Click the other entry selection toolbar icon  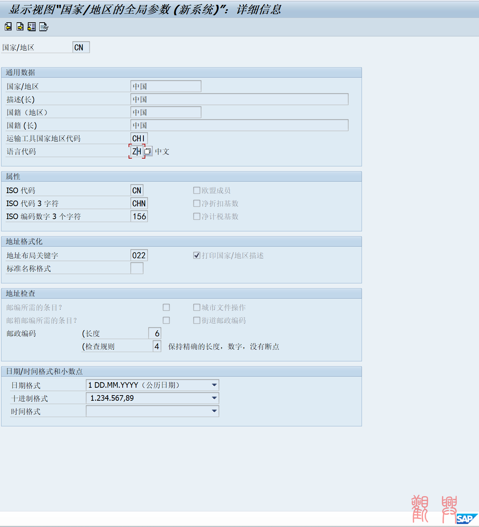32,27
